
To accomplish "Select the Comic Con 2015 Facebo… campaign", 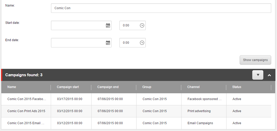I will pos(27,99).
